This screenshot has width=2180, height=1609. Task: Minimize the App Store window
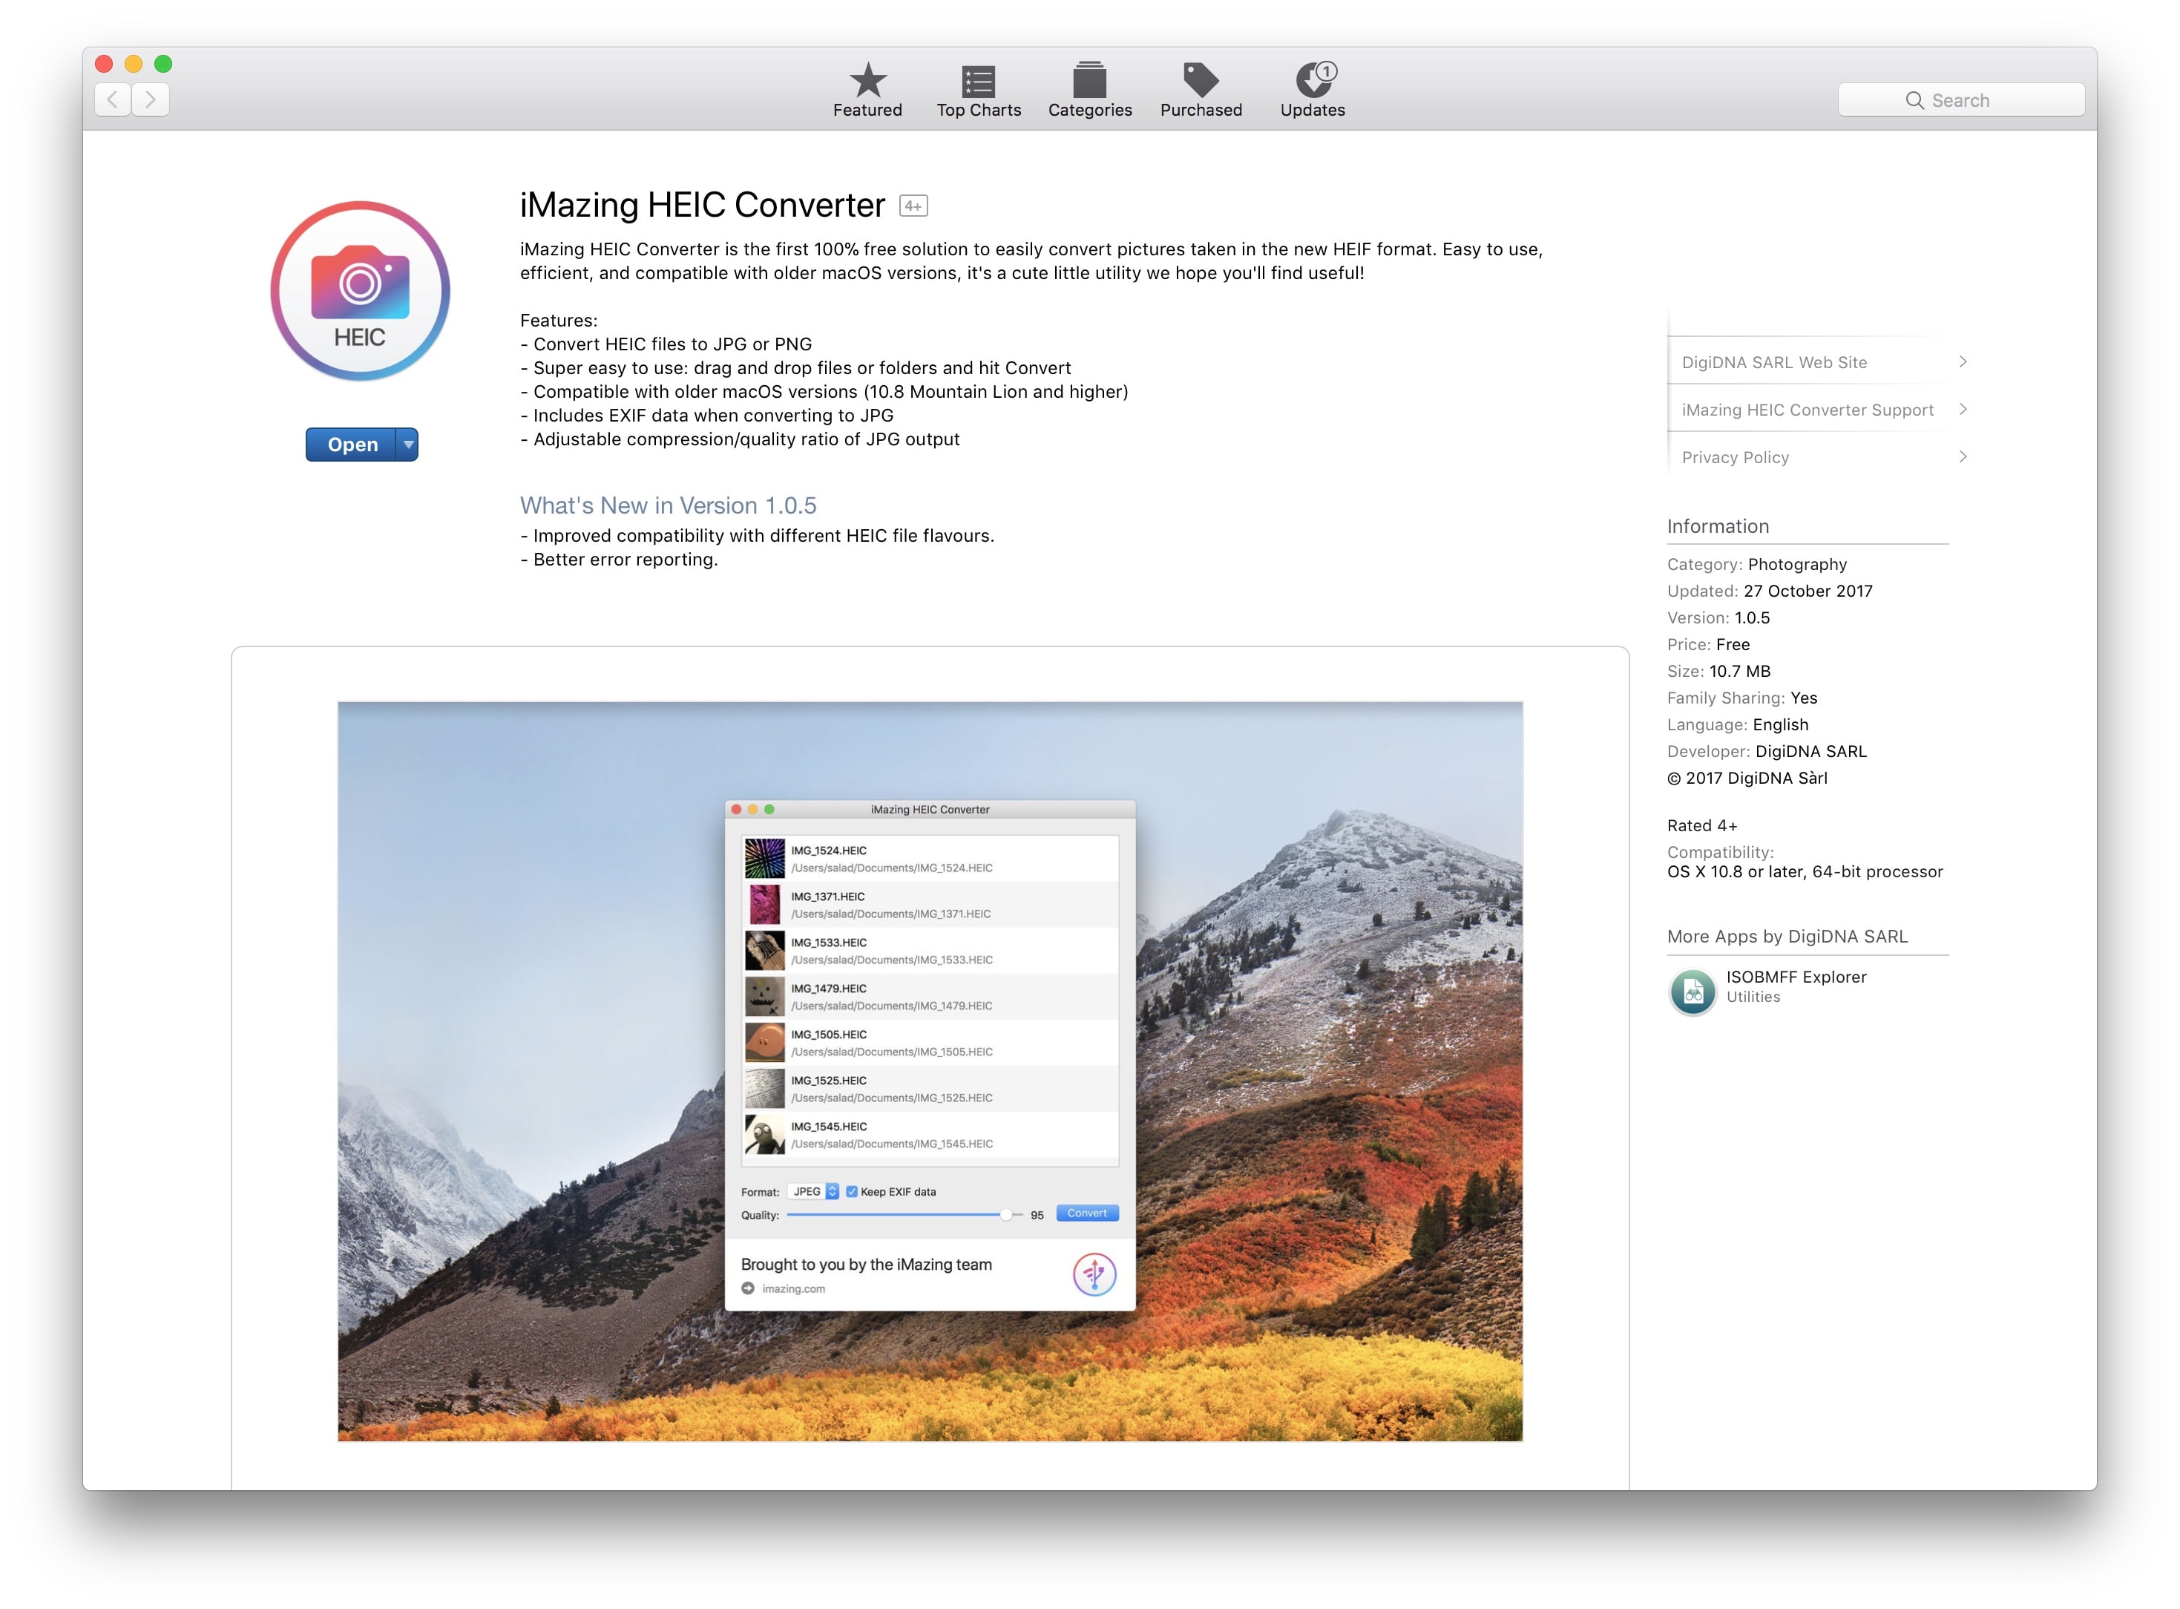134,65
